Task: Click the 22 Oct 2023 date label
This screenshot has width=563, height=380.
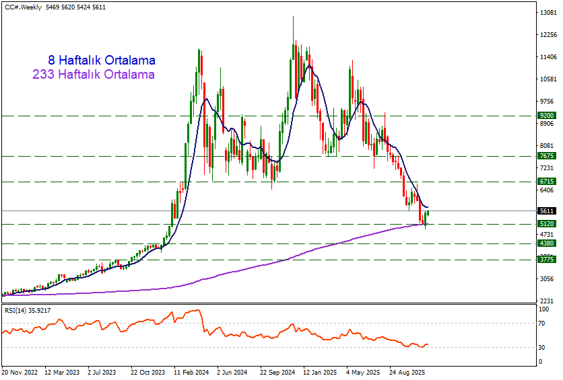Action: click(149, 371)
